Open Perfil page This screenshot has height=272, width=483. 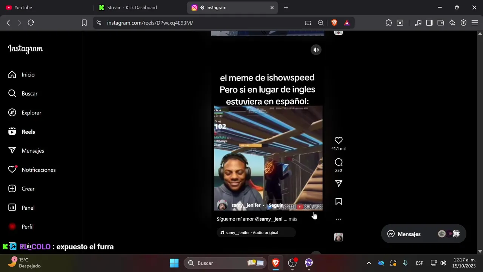pyautogui.click(x=28, y=227)
